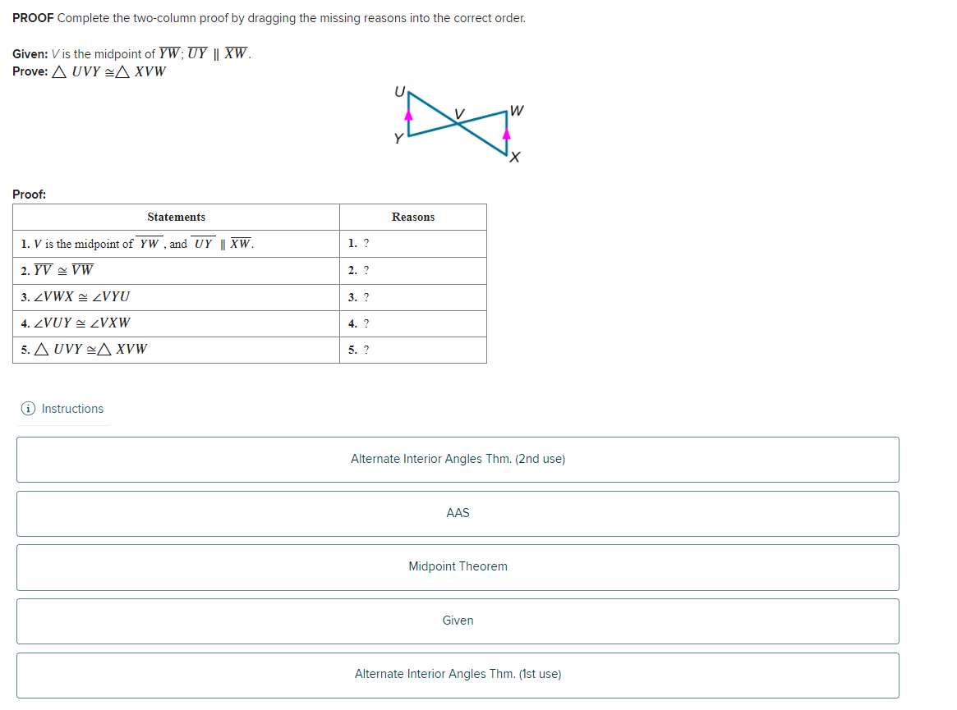The width and height of the screenshot is (957, 710).
Task: Click the label W on the diagram
Action: [x=515, y=108]
